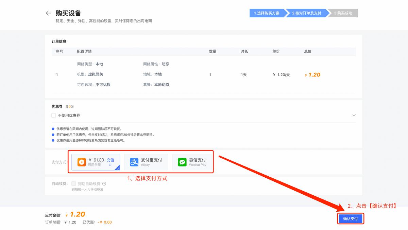Screen dimensions: 408x230
Task: Enable the 到期自动续费 auto-renewal checkbox
Action: (x=74, y=183)
